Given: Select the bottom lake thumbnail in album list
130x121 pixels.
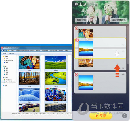Looking at the screenshot, I should tap(86, 83).
